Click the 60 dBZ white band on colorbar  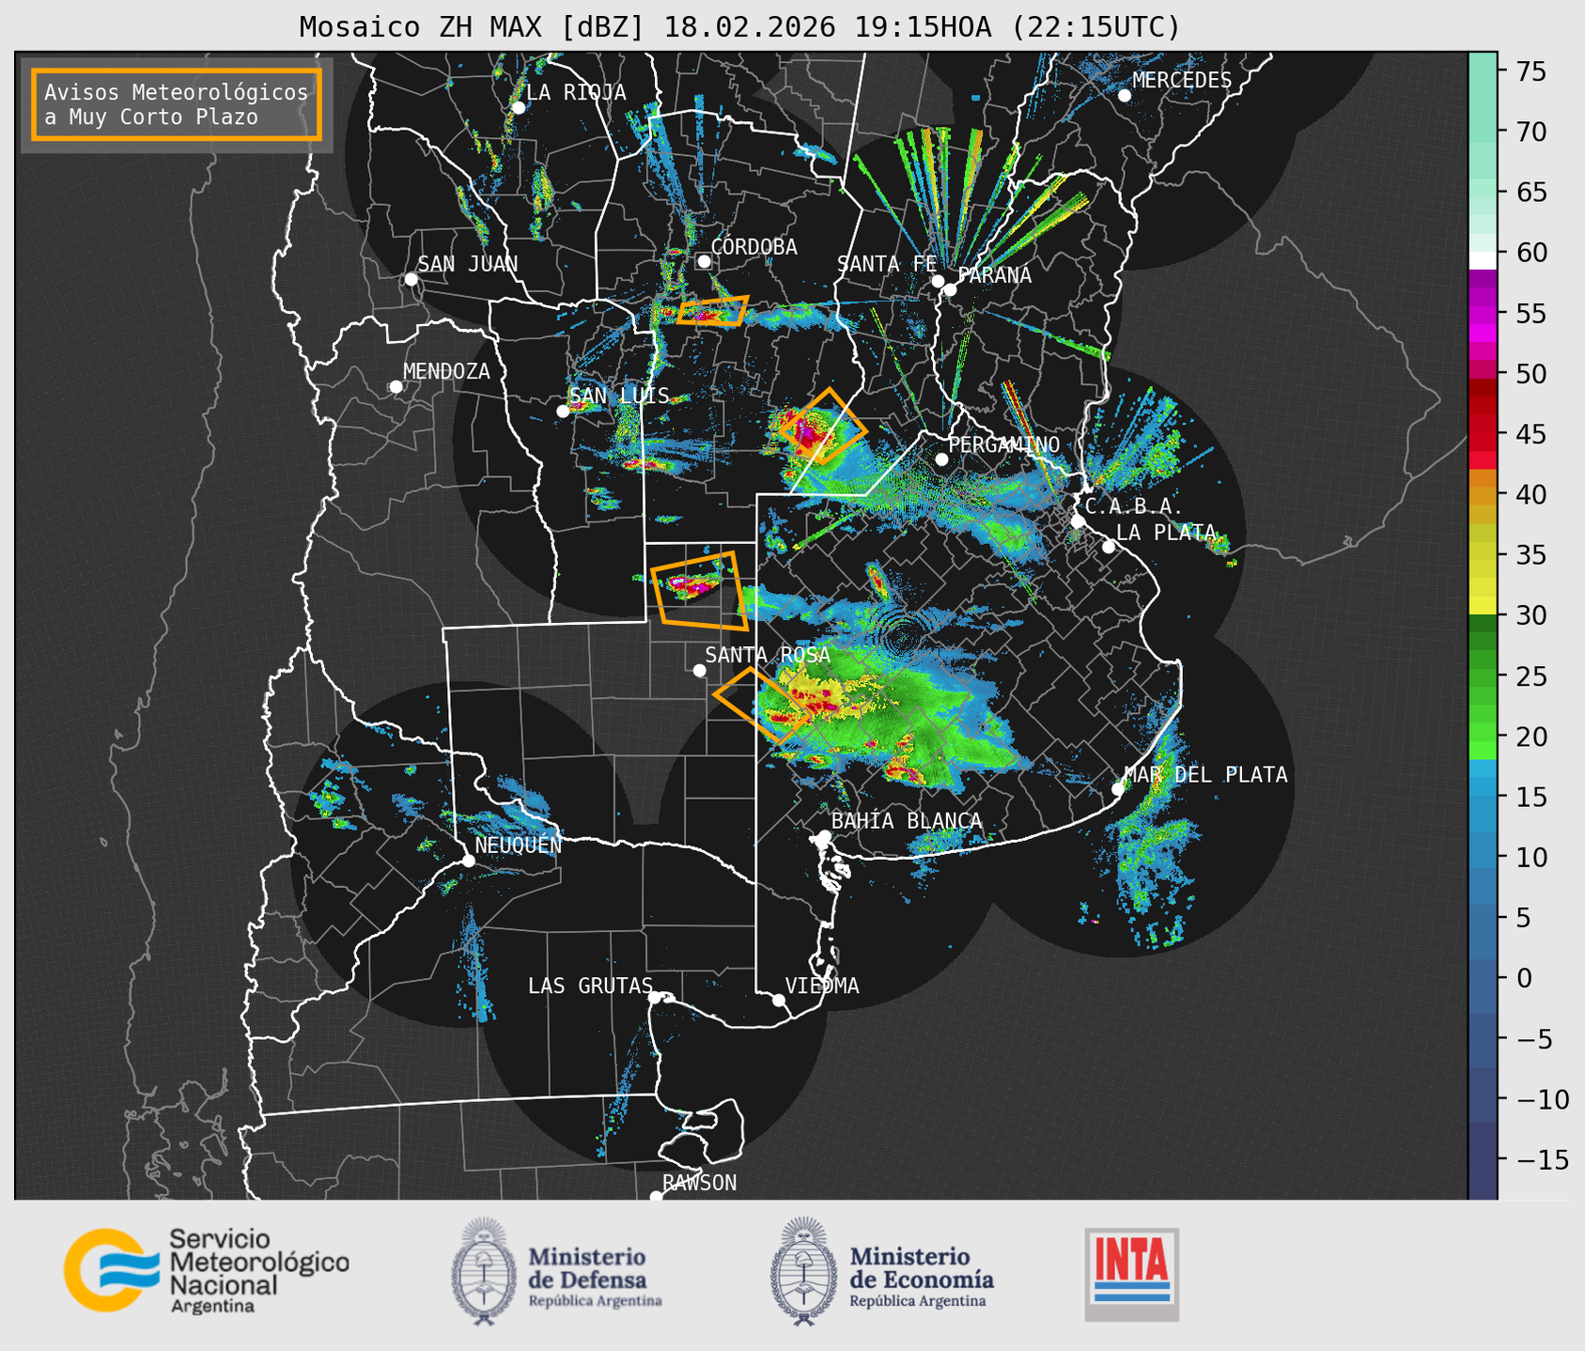click(1483, 258)
